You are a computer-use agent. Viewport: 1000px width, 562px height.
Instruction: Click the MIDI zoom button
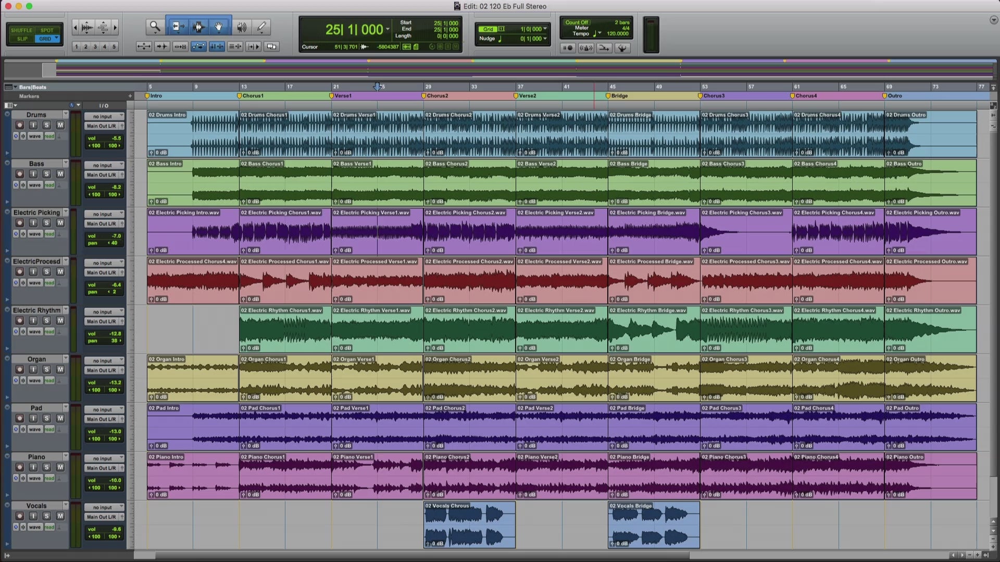103,27
